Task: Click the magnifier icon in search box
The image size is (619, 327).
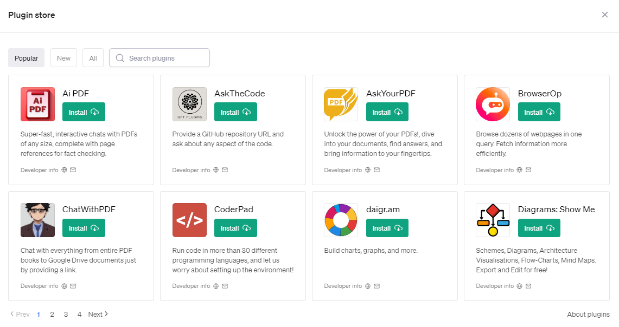Action: point(119,58)
